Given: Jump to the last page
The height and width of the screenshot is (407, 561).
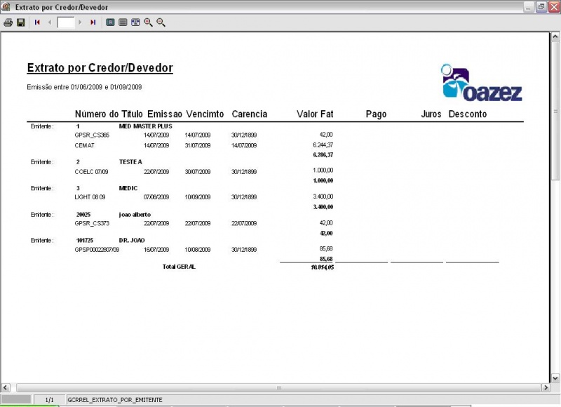Looking at the screenshot, I should coord(93,22).
